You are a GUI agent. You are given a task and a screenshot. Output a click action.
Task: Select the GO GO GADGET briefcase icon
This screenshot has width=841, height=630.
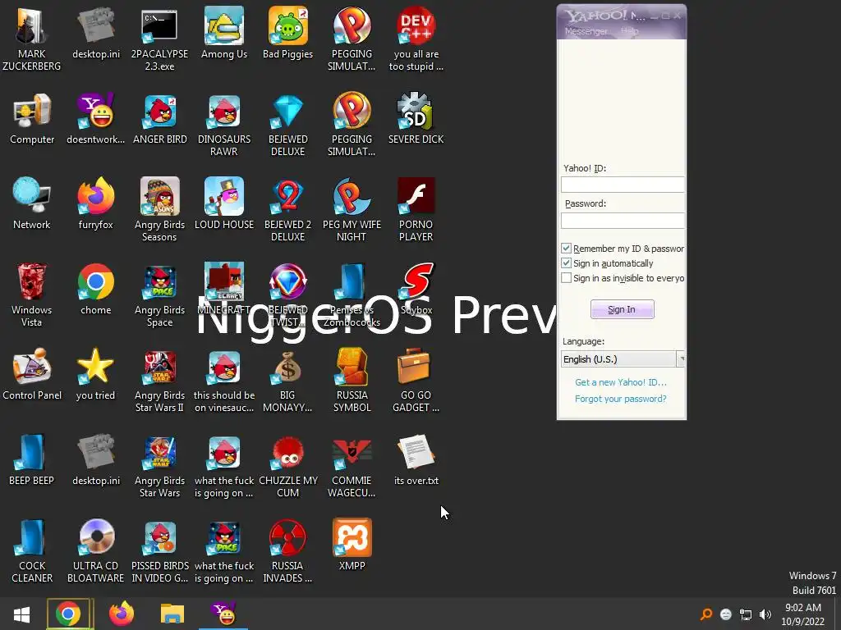click(416, 380)
